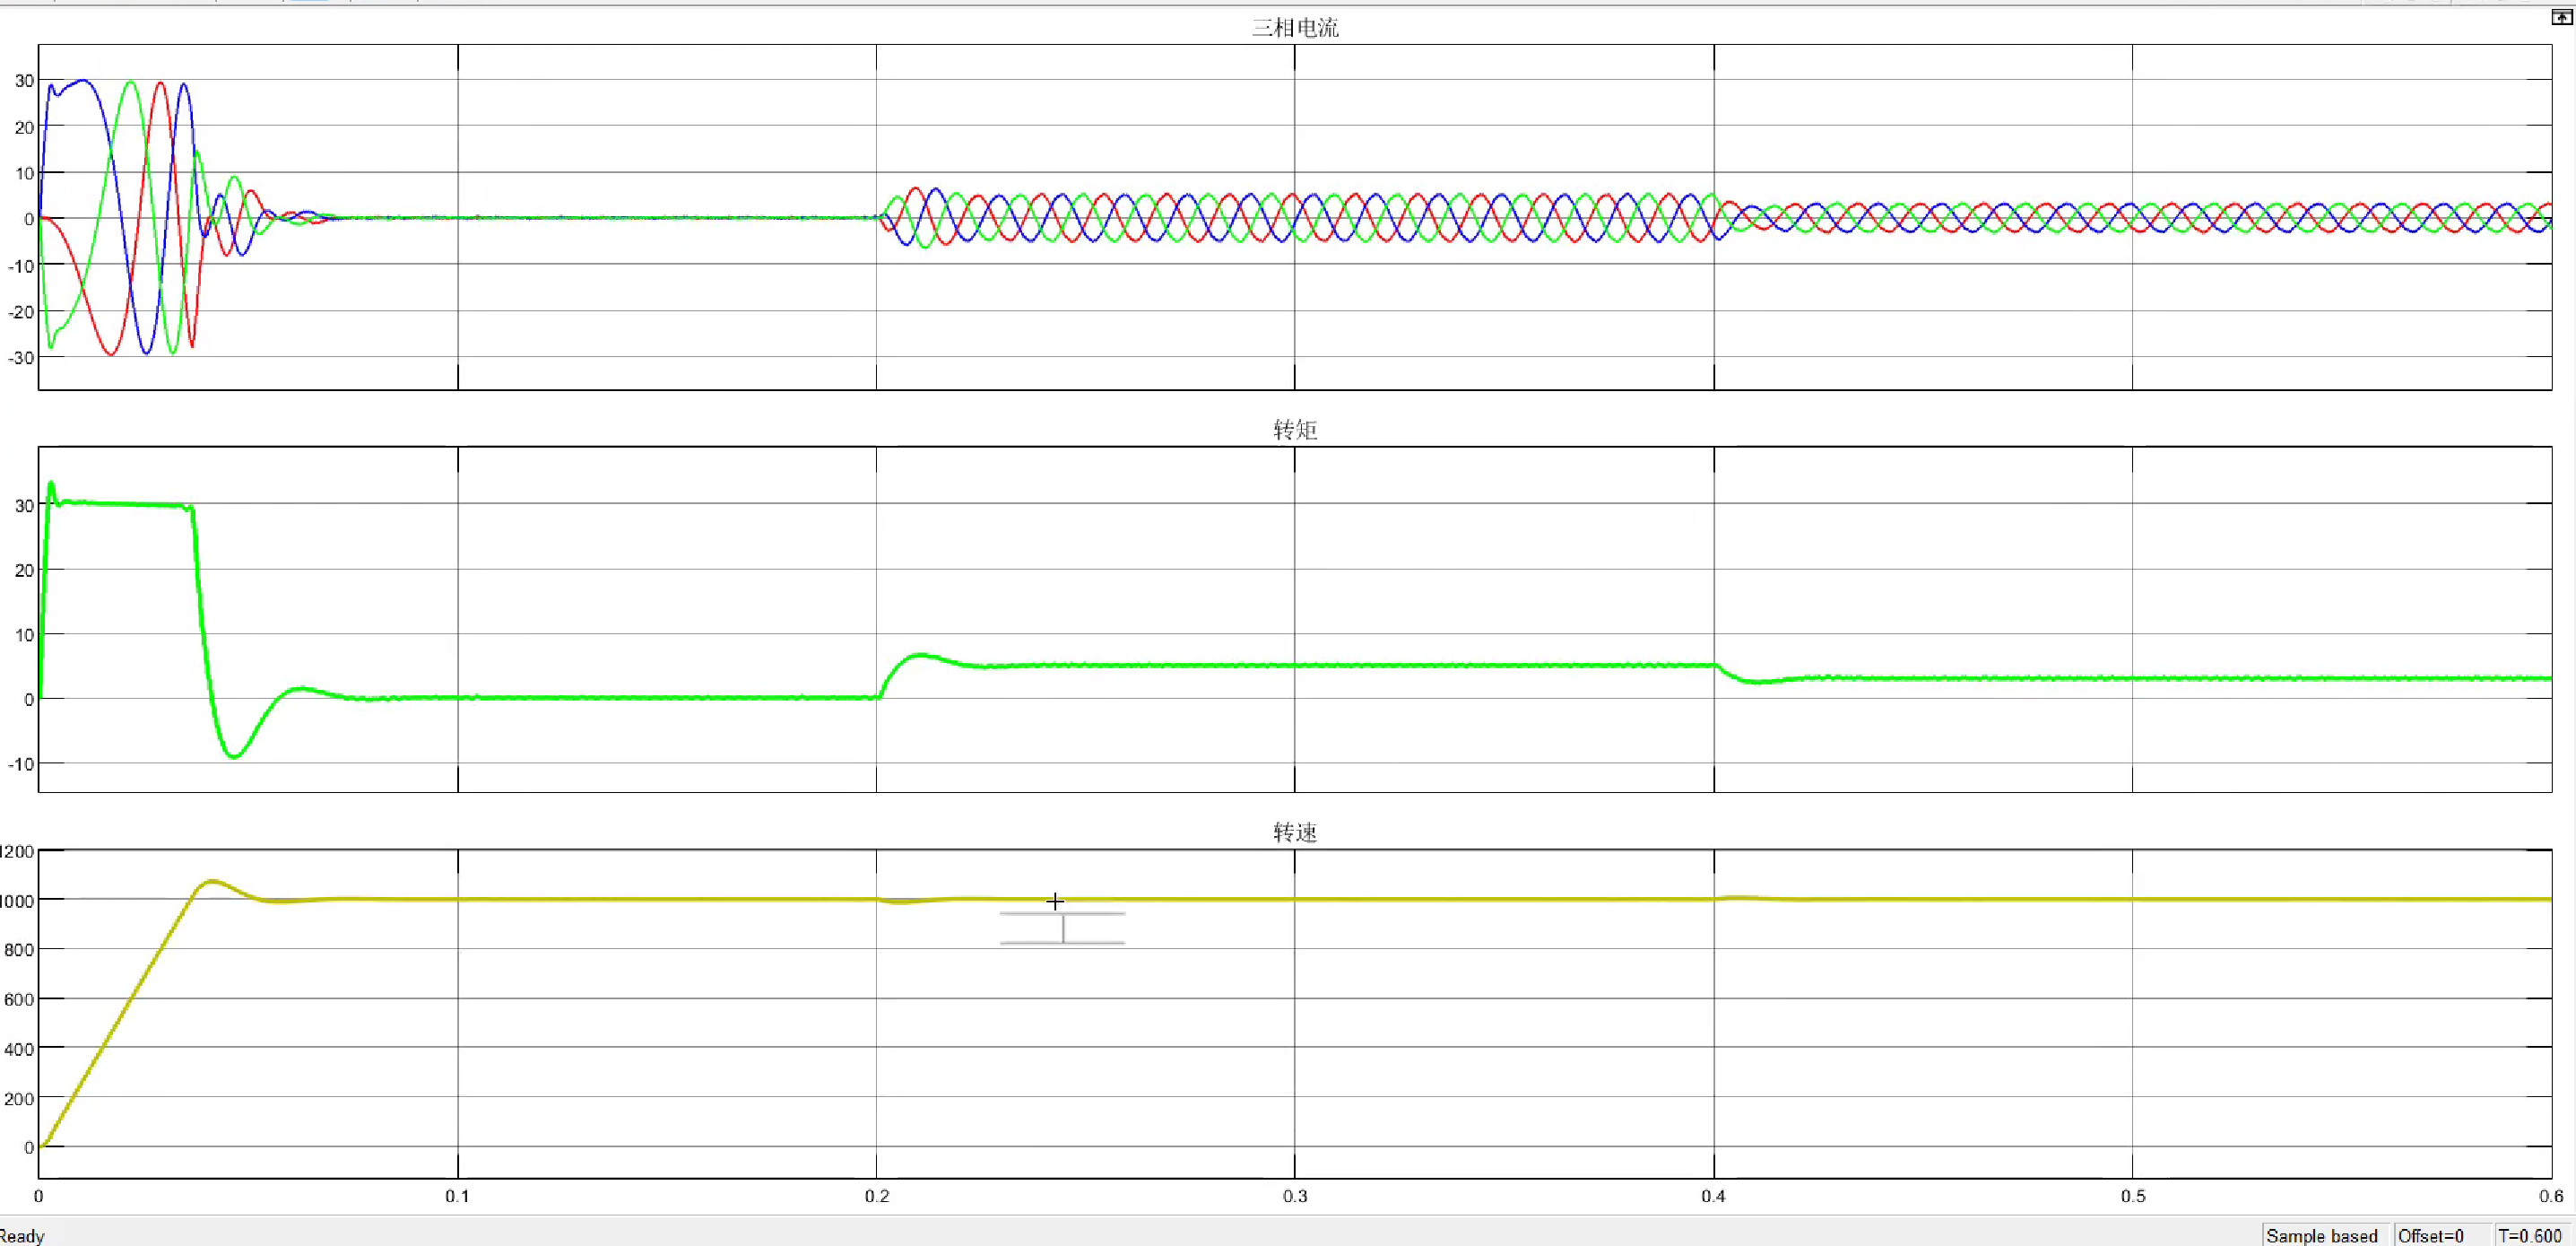Image resolution: width=2576 pixels, height=1246 pixels.
Task: Click the T=0.600 time status field
Action: pos(2529,1235)
